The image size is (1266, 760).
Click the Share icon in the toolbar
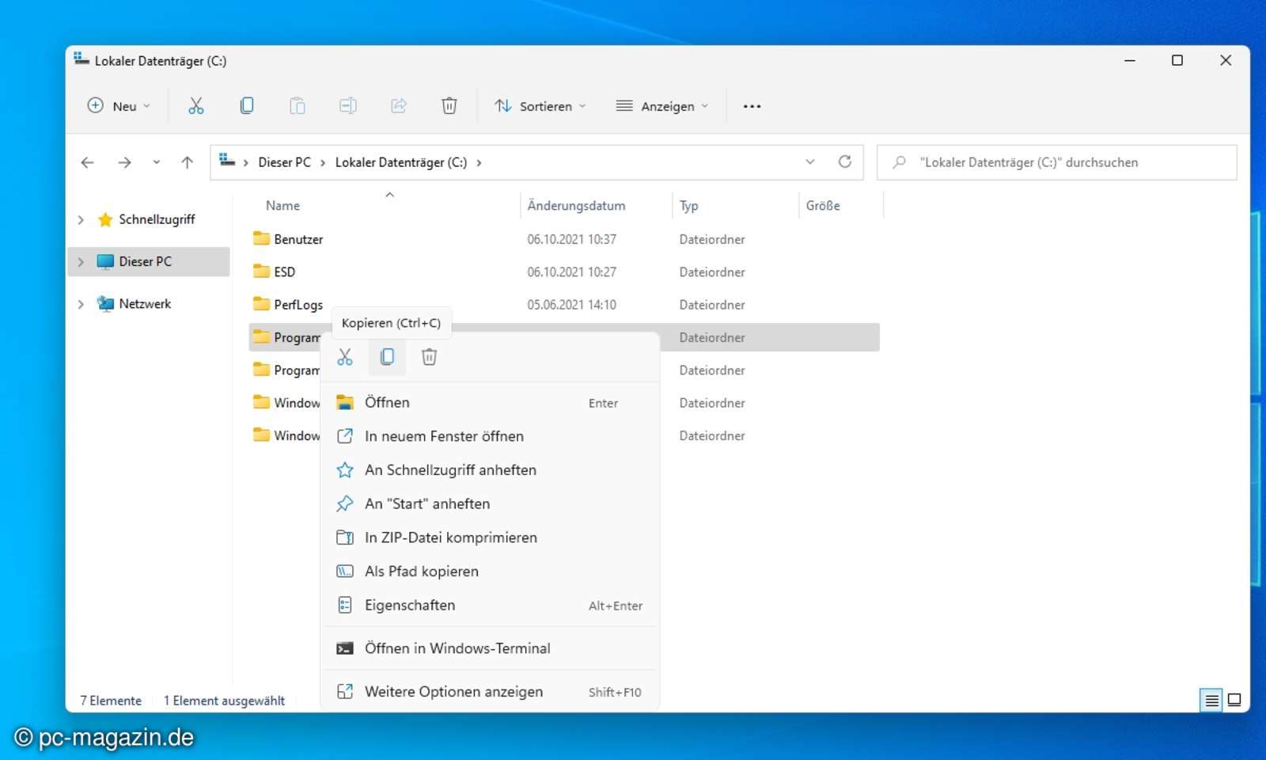[x=398, y=105]
